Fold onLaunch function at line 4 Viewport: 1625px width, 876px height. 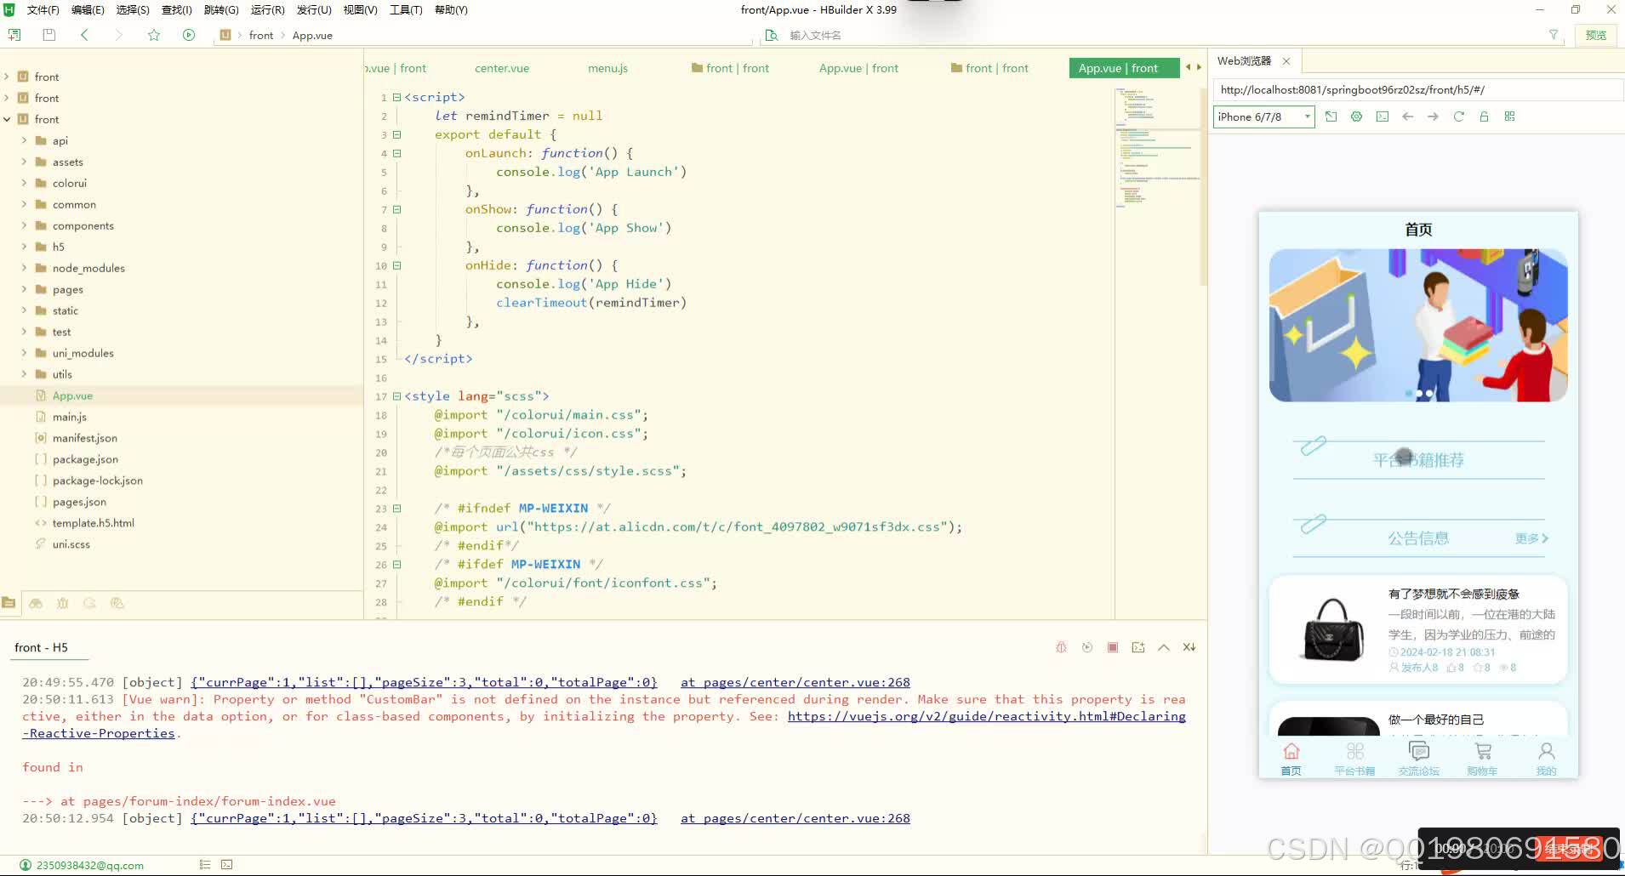coord(396,153)
